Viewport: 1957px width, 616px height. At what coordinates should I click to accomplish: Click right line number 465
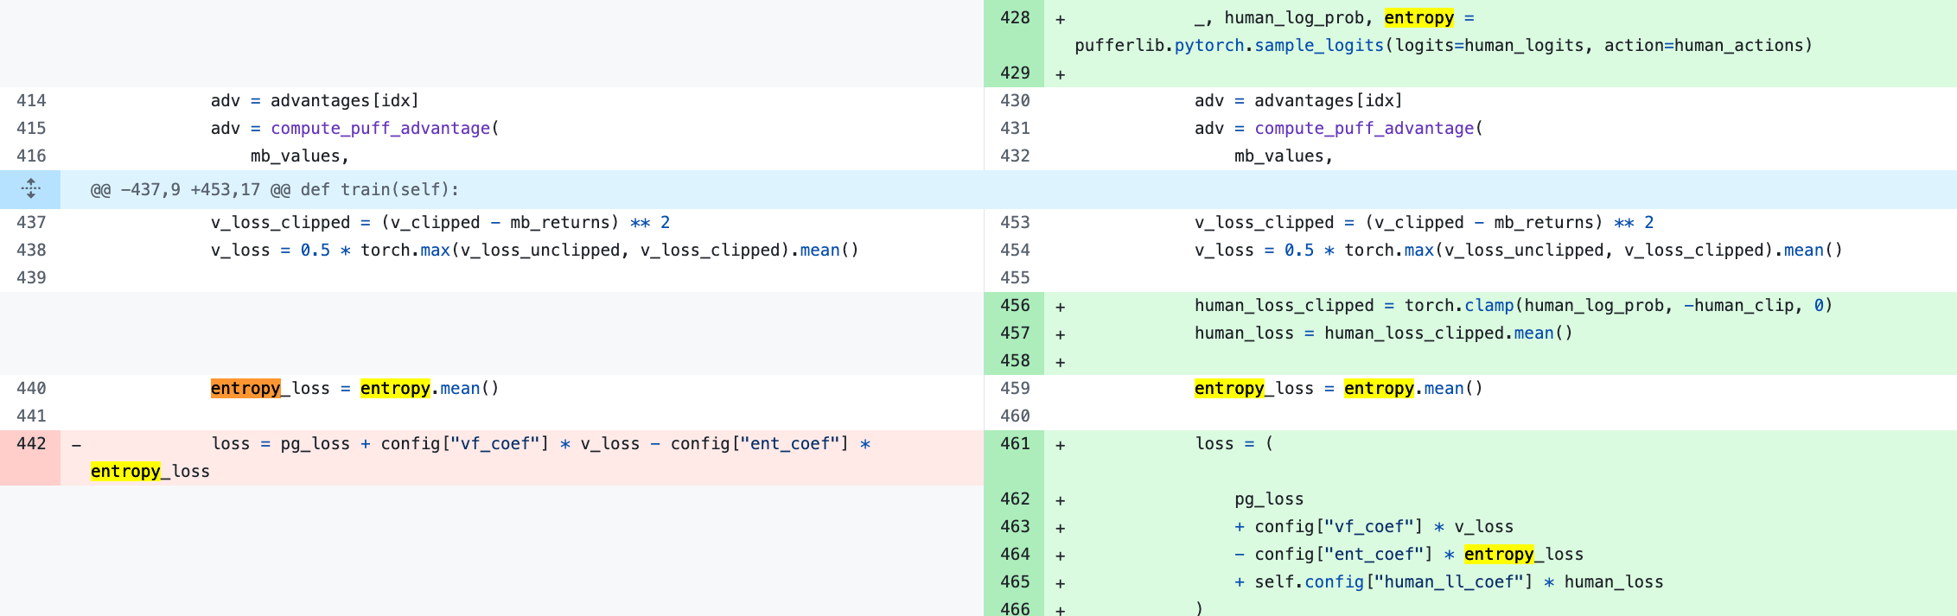point(1015,581)
